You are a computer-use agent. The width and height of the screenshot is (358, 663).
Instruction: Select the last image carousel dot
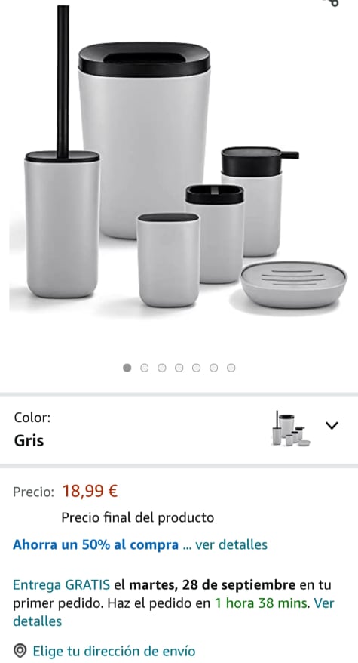231,368
